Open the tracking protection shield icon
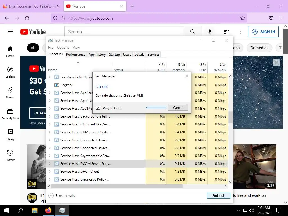The height and width of the screenshot is (216, 288). [x=55, y=18]
